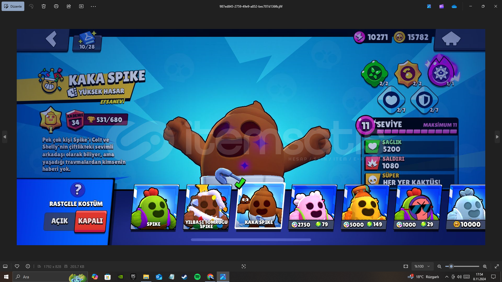Open Epic Games launcher from taskbar

tap(133, 277)
